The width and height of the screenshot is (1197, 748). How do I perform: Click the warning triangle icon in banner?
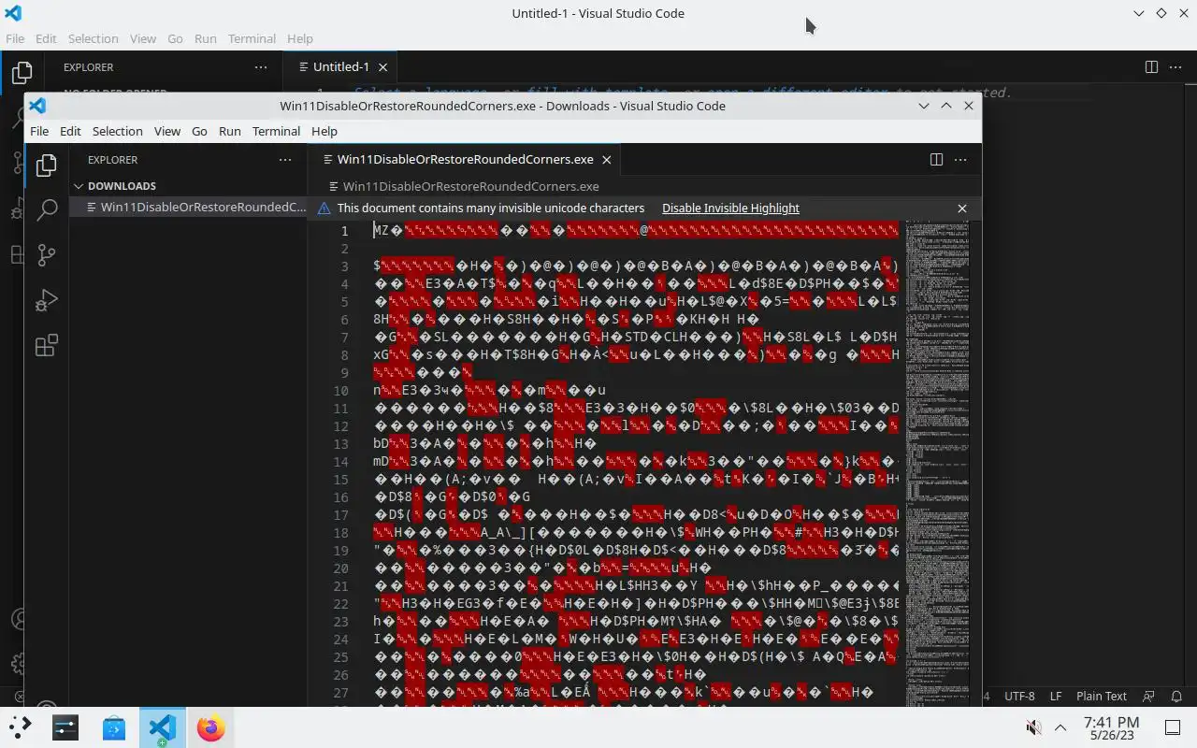(324, 209)
